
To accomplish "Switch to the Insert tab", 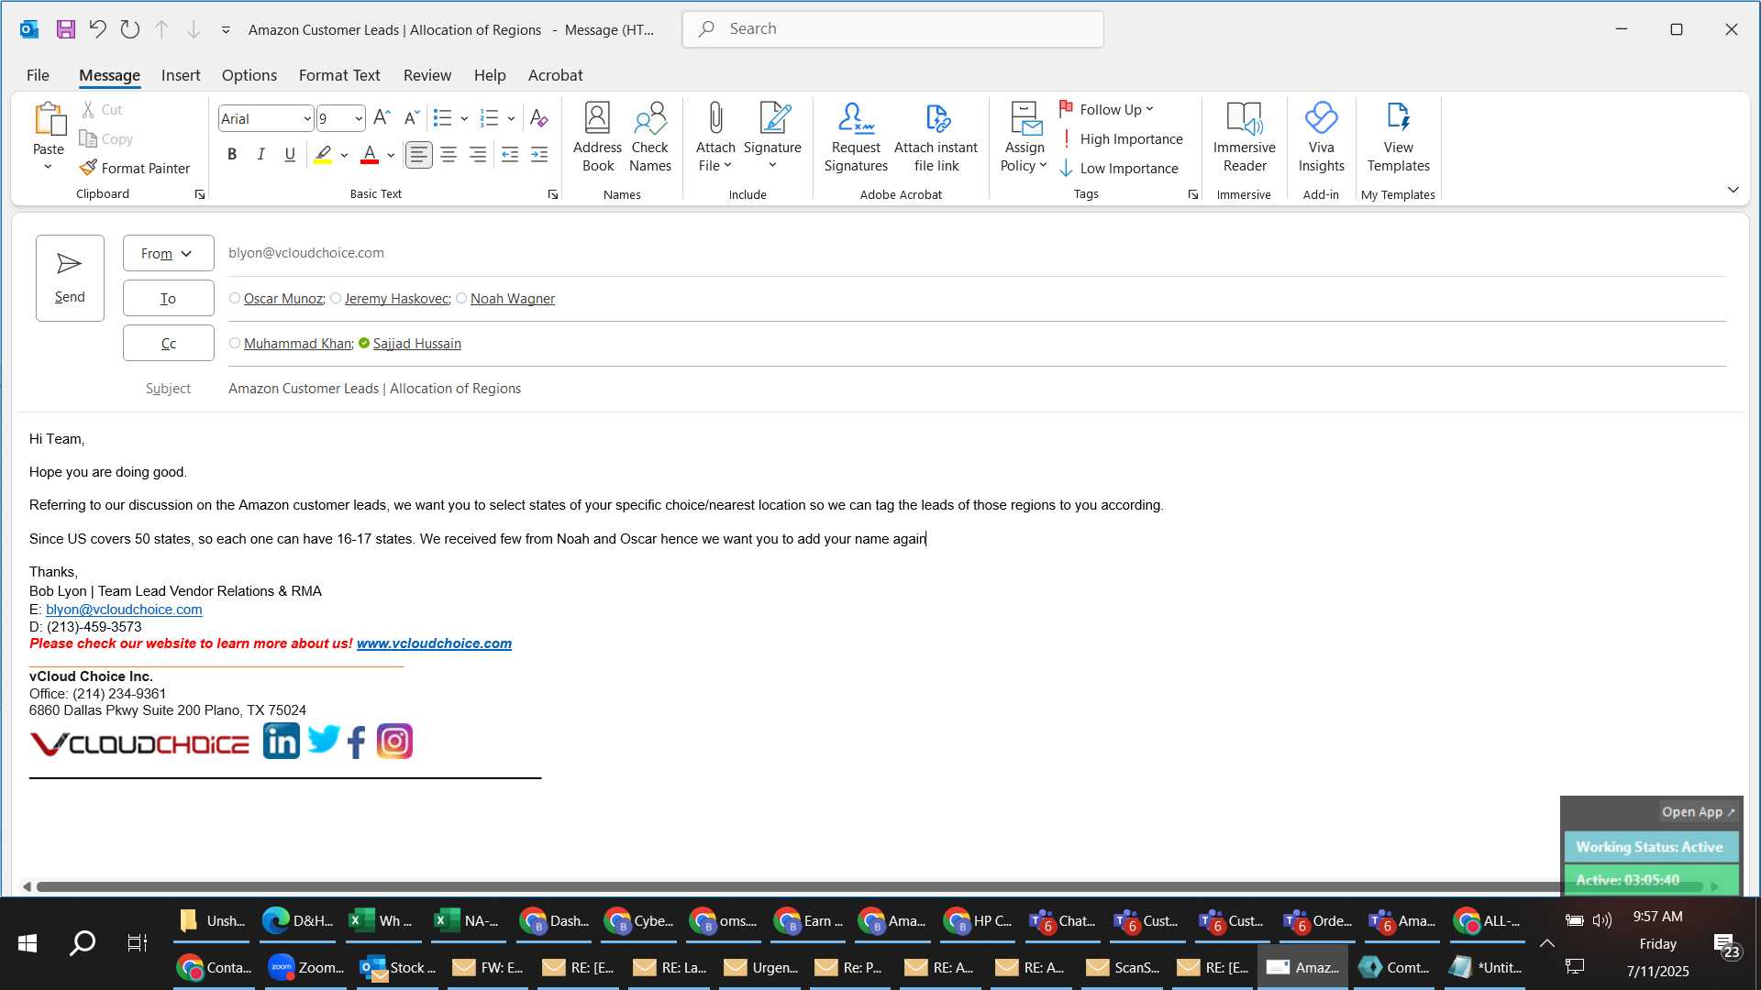I will coord(181,75).
